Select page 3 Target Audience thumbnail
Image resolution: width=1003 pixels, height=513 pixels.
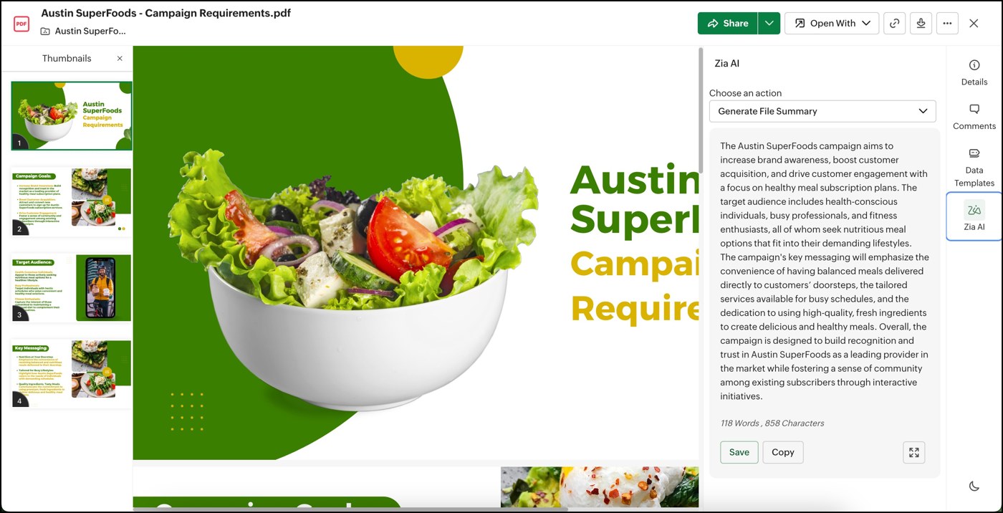[72, 287]
